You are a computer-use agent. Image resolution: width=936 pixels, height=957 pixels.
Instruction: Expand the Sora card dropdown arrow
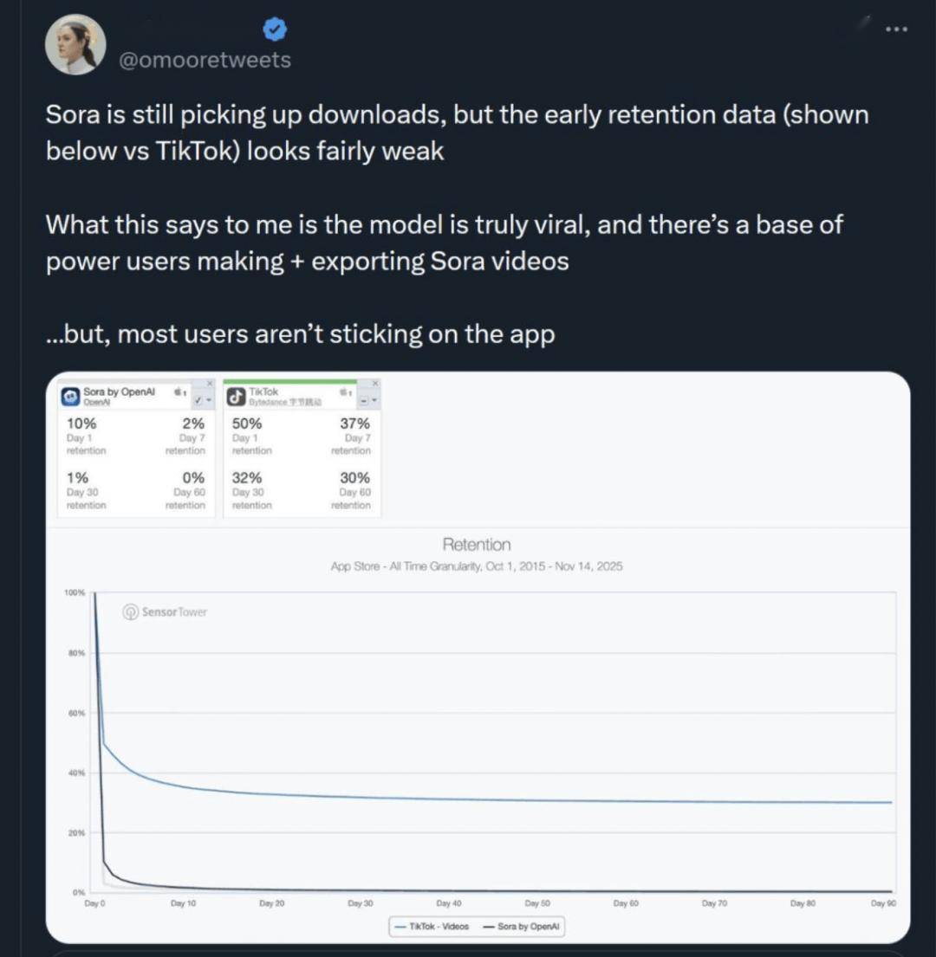(x=210, y=400)
